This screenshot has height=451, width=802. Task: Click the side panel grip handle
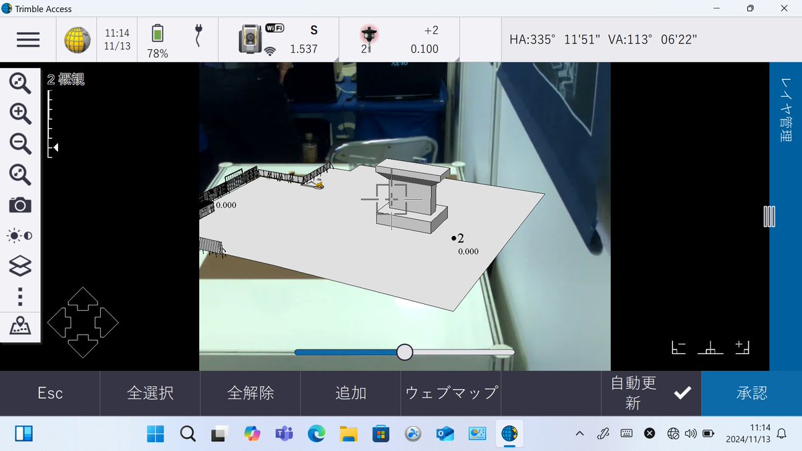pos(769,216)
